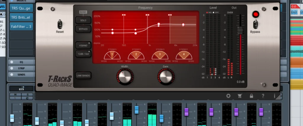Viewport: 303px width, 126px height.
Task: Toggle the band SOLO button
Action: point(83,20)
